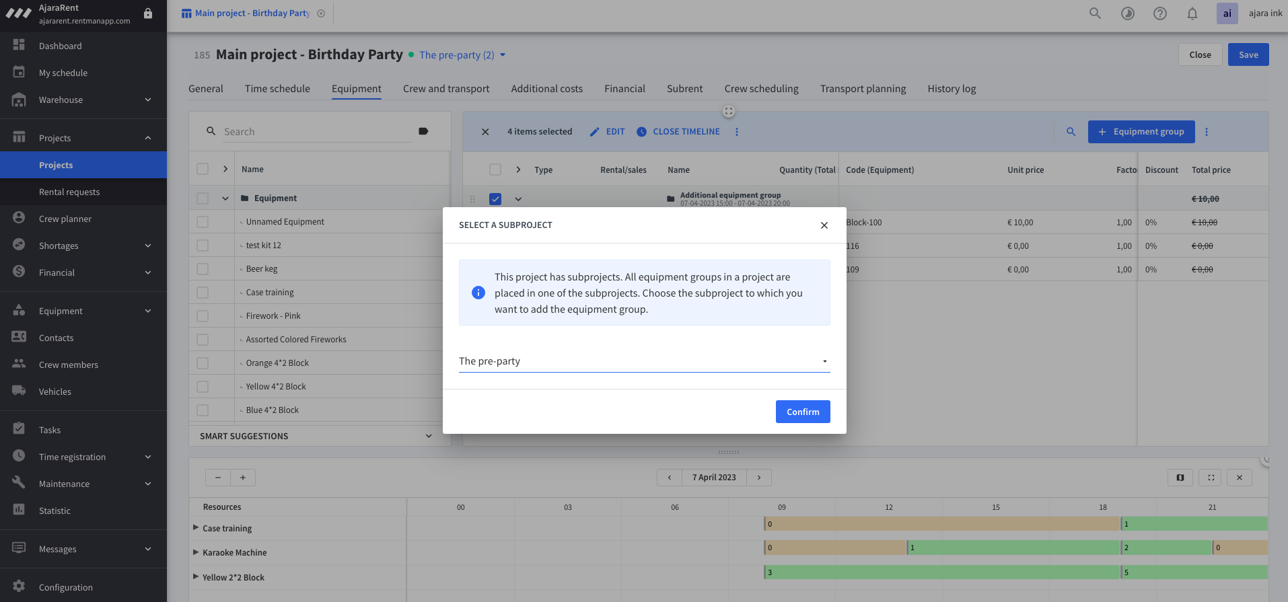Switch to the Time schedule tab
The height and width of the screenshot is (602, 1288).
277,89
